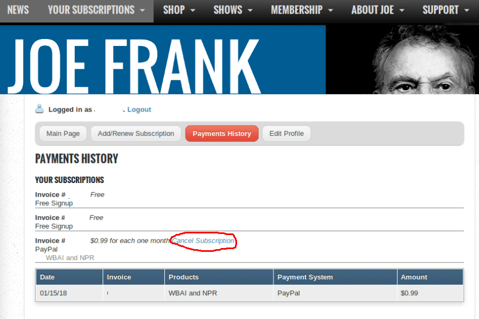Open the Add/Renew Subscription tab

click(x=136, y=134)
